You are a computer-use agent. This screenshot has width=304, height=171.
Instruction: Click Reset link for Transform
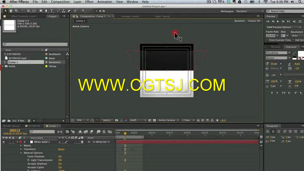[61, 149]
